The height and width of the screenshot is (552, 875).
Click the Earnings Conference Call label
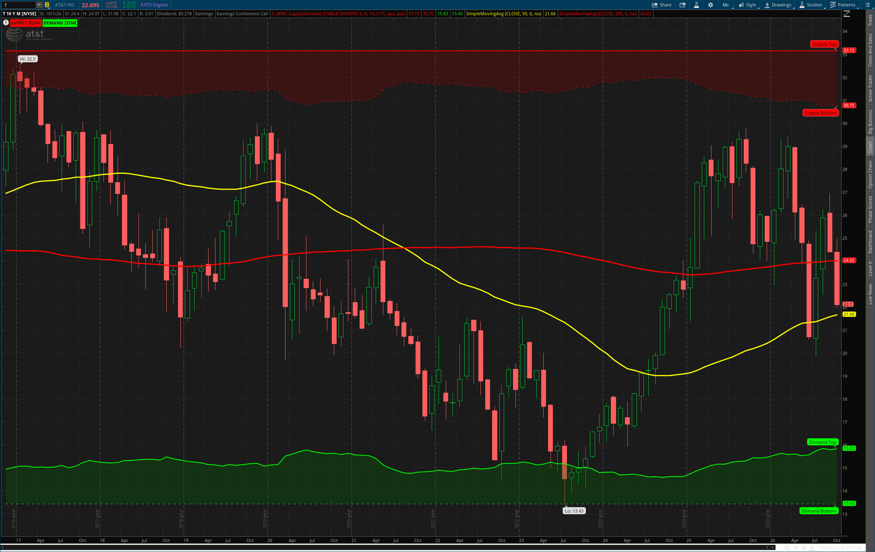242,14
